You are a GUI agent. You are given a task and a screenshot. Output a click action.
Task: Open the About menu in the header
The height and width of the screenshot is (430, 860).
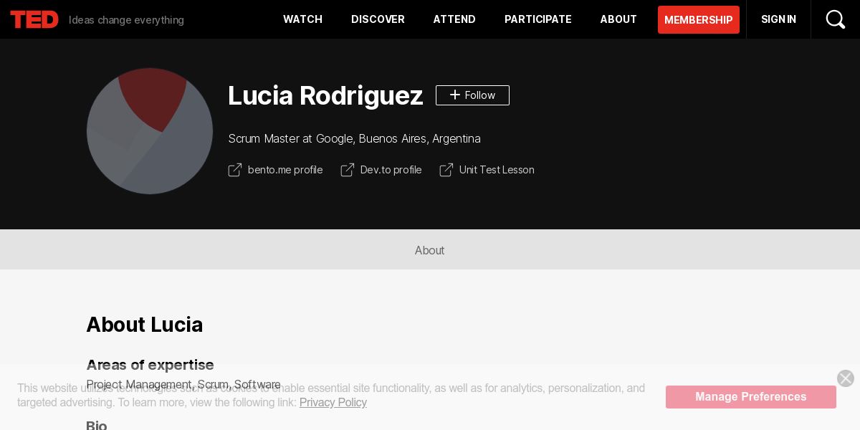pyautogui.click(x=618, y=19)
